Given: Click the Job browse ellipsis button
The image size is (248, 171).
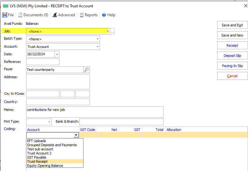Looking at the screenshot, I should (112, 31).
